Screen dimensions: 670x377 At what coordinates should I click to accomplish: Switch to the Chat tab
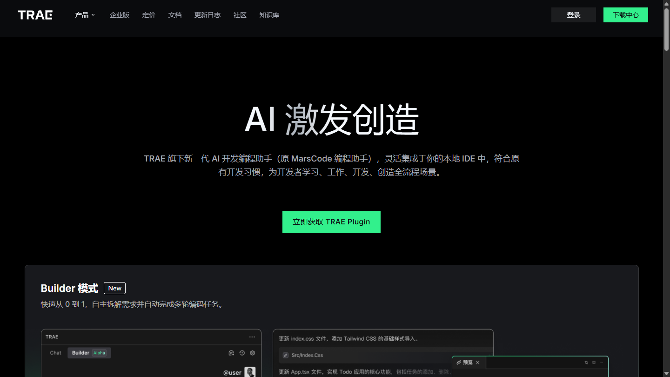pos(56,353)
